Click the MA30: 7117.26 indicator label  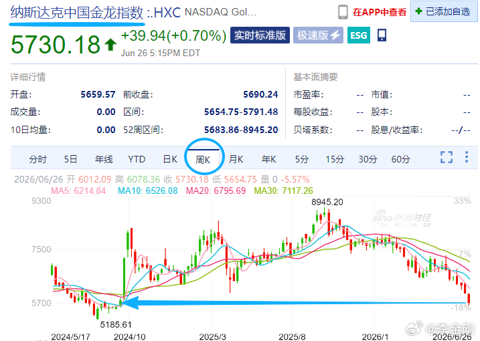283,191
